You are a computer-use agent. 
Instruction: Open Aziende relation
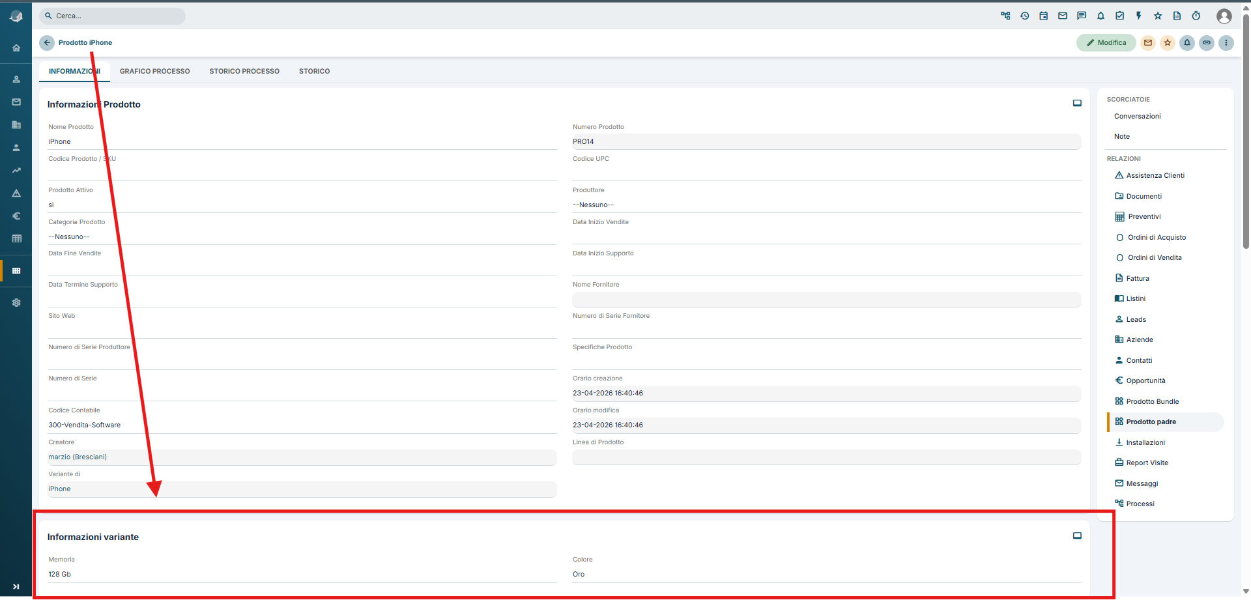[1134, 339]
